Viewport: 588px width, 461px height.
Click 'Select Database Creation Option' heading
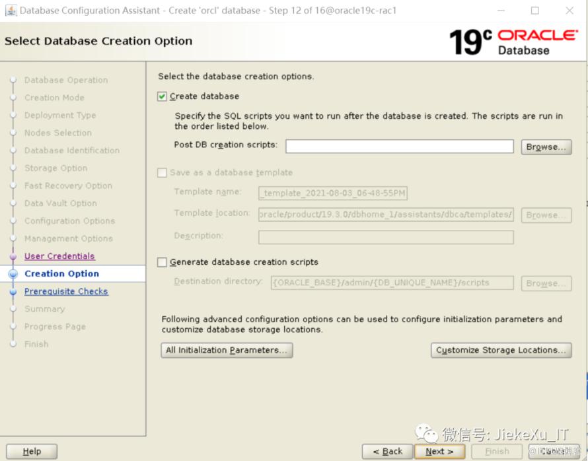[x=98, y=41]
